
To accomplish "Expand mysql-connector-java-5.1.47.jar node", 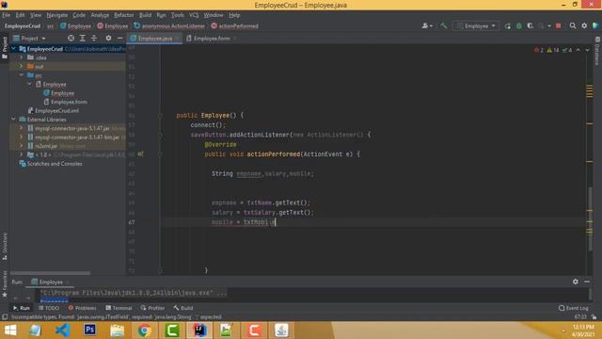I will 22,128.
